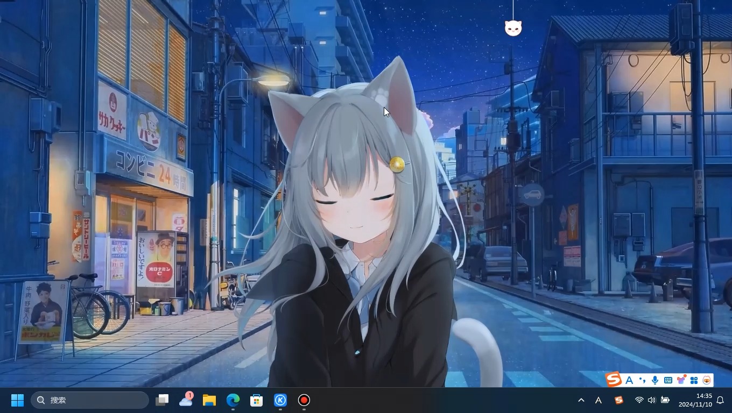Open the Sogou soft keyboard
The image size is (732, 413).
[x=668, y=380]
